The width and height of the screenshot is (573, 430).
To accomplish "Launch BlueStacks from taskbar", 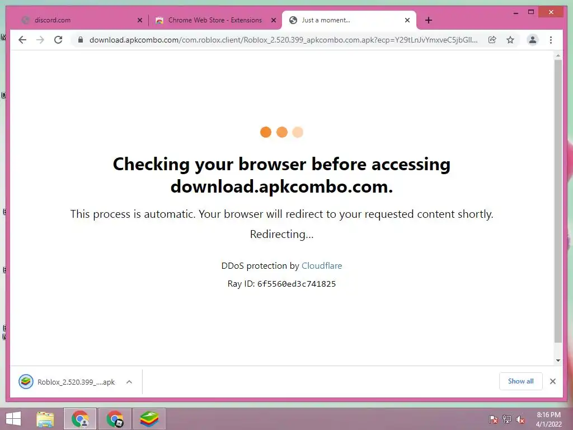I will point(149,419).
